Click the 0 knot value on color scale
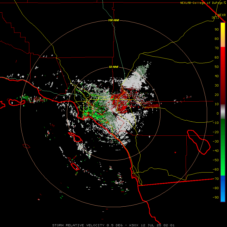Viewport: 227px width, 227px height. [x=218, y=113]
